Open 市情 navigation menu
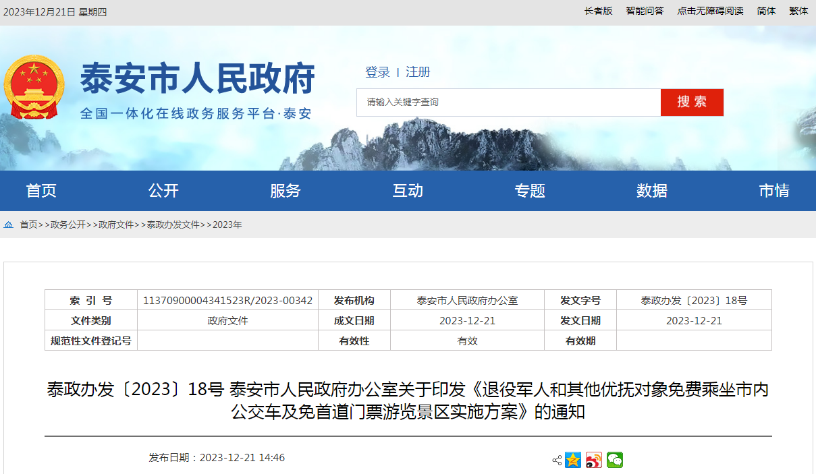Image resolution: width=816 pixels, height=474 pixels. [774, 191]
